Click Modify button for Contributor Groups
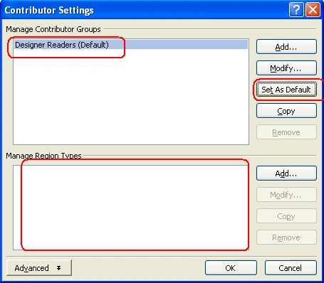The width and height of the screenshot is (324, 283). (286, 68)
